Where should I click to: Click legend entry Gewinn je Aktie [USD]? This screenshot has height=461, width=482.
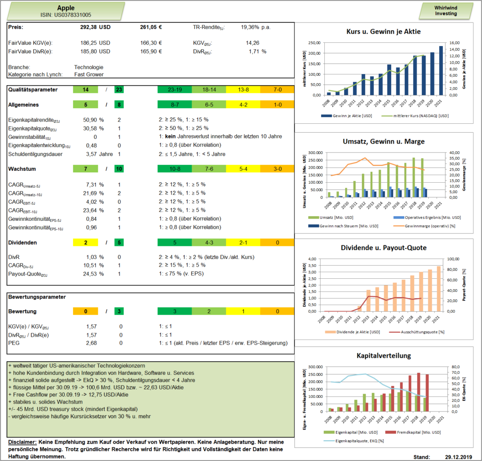(x=346, y=116)
